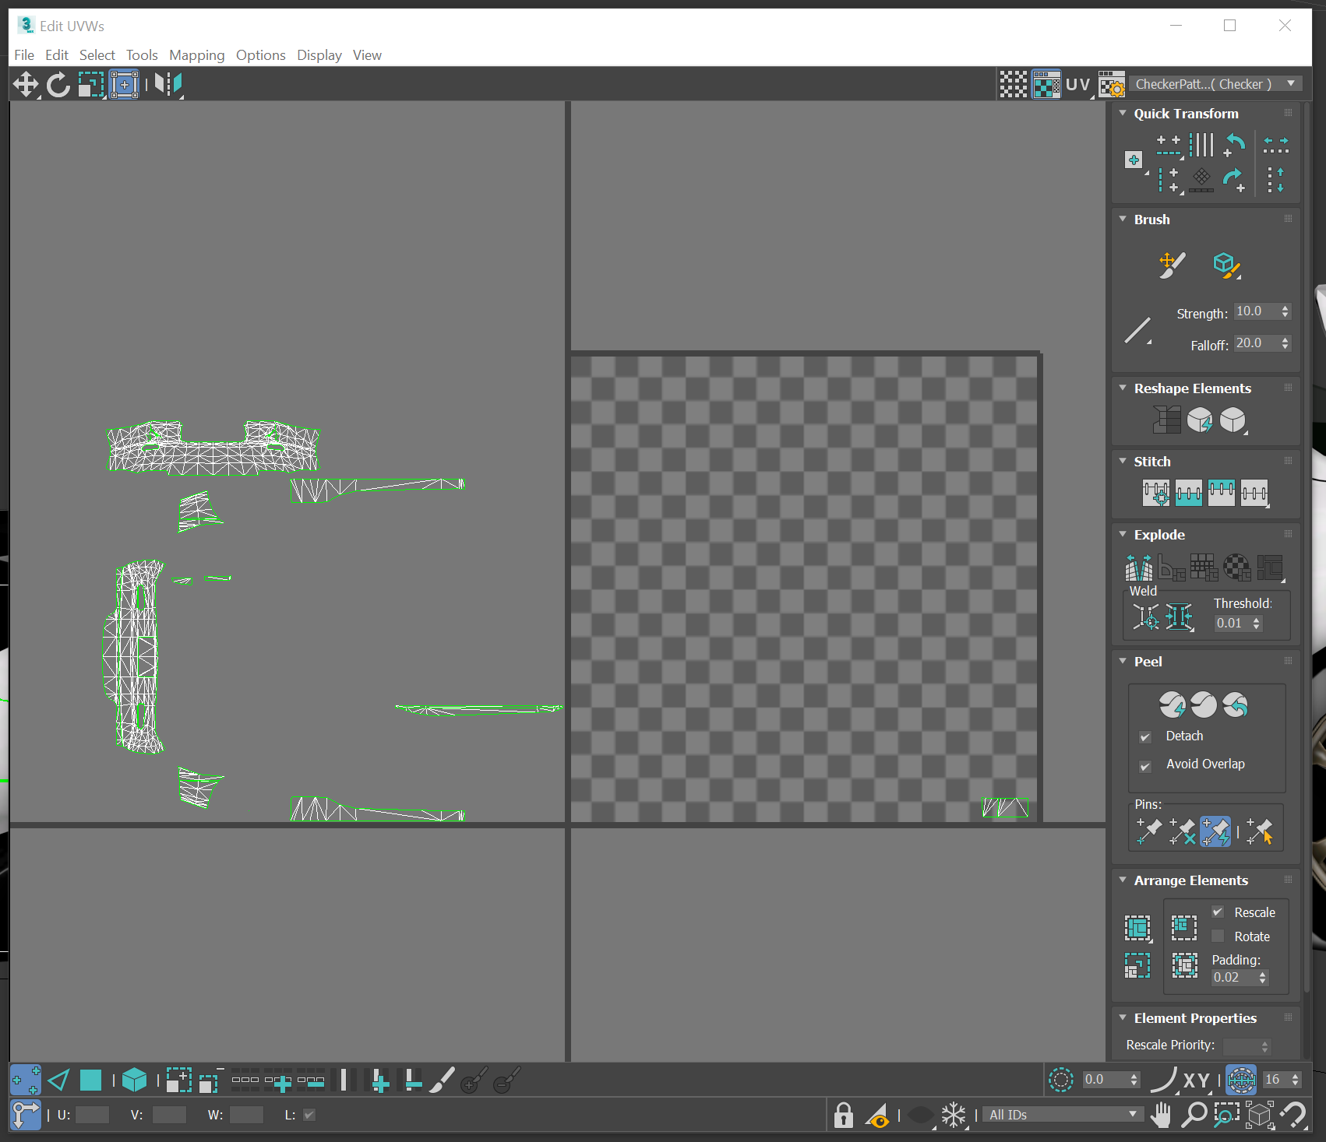
Task: Select Edge sub-object mode
Action: click(x=59, y=1081)
